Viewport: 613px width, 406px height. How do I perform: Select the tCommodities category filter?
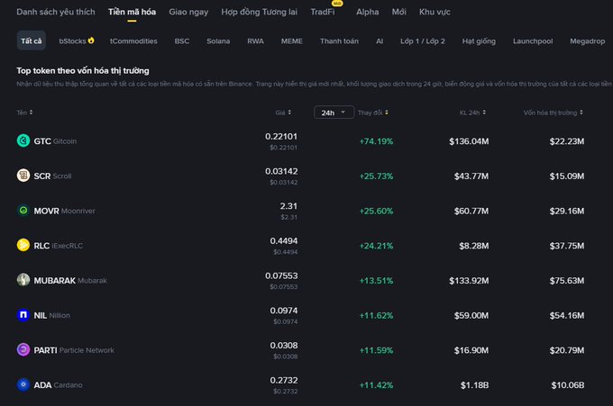(133, 41)
